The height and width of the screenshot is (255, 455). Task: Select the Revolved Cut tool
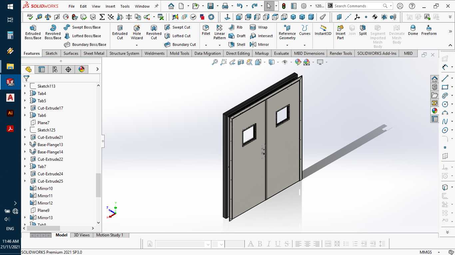click(x=154, y=32)
